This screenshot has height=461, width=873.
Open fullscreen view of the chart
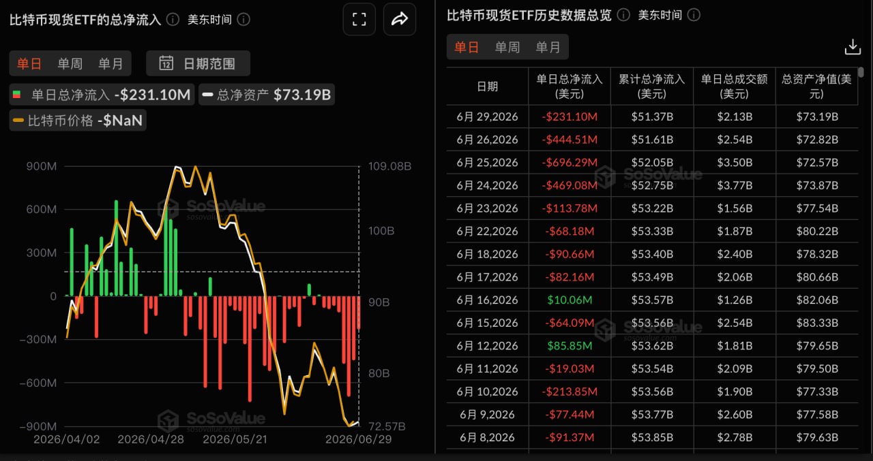[x=359, y=19]
